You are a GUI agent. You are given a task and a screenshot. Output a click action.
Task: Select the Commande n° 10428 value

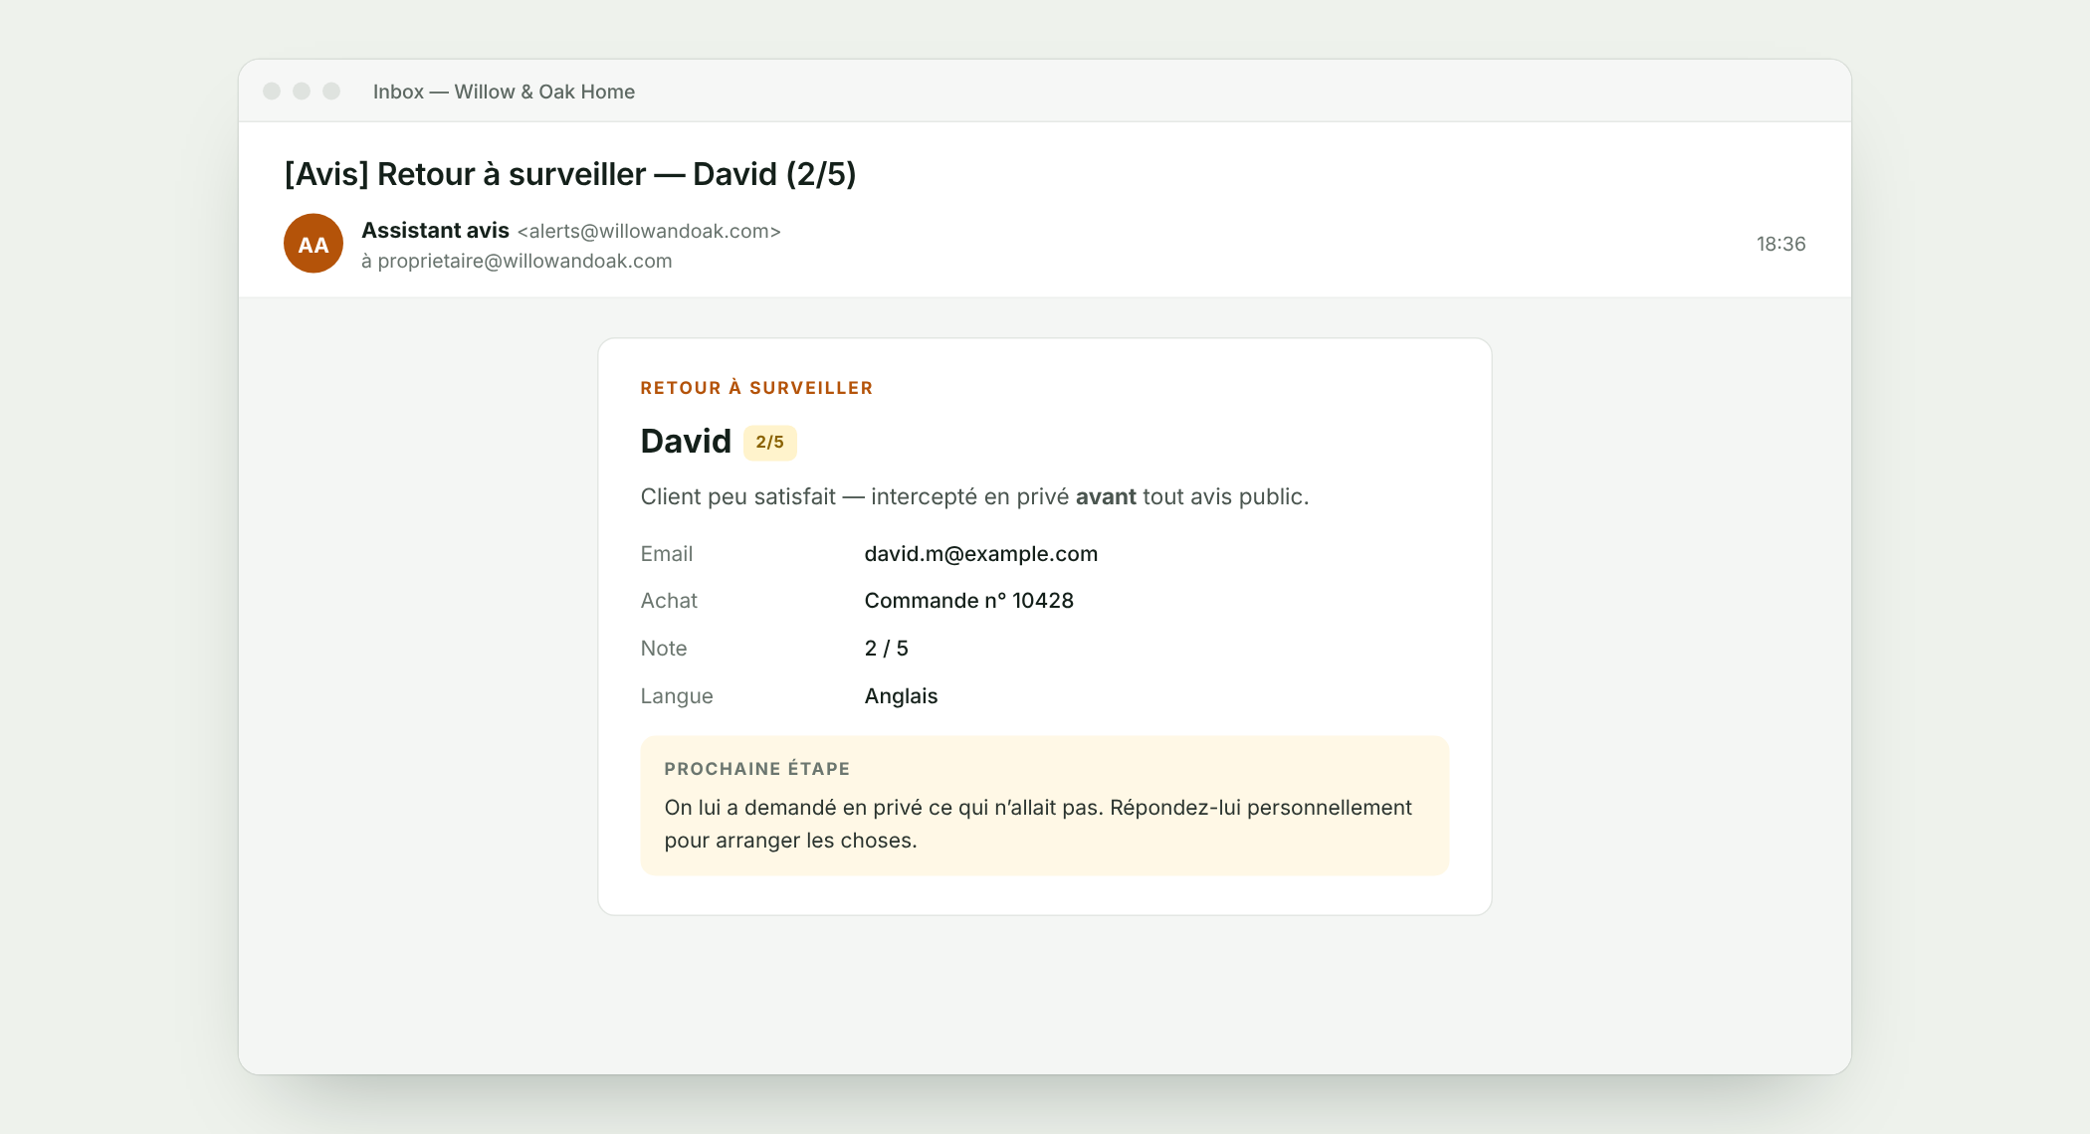pyautogui.click(x=968, y=601)
